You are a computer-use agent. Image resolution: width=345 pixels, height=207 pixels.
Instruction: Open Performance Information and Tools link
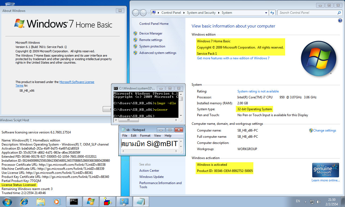(x=160, y=185)
